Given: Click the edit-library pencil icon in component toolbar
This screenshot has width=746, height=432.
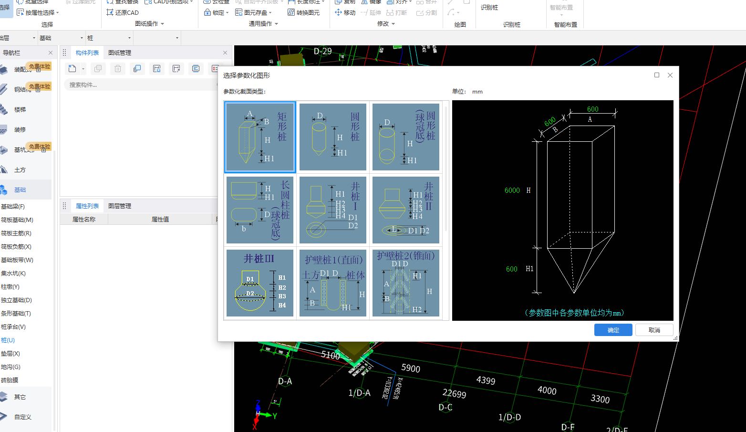Looking at the screenshot, I should [176, 69].
